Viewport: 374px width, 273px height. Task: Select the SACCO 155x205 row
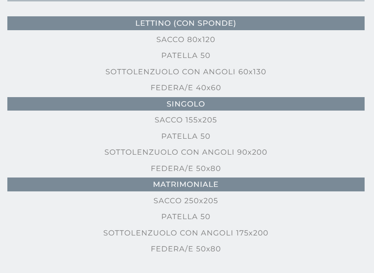186,120
